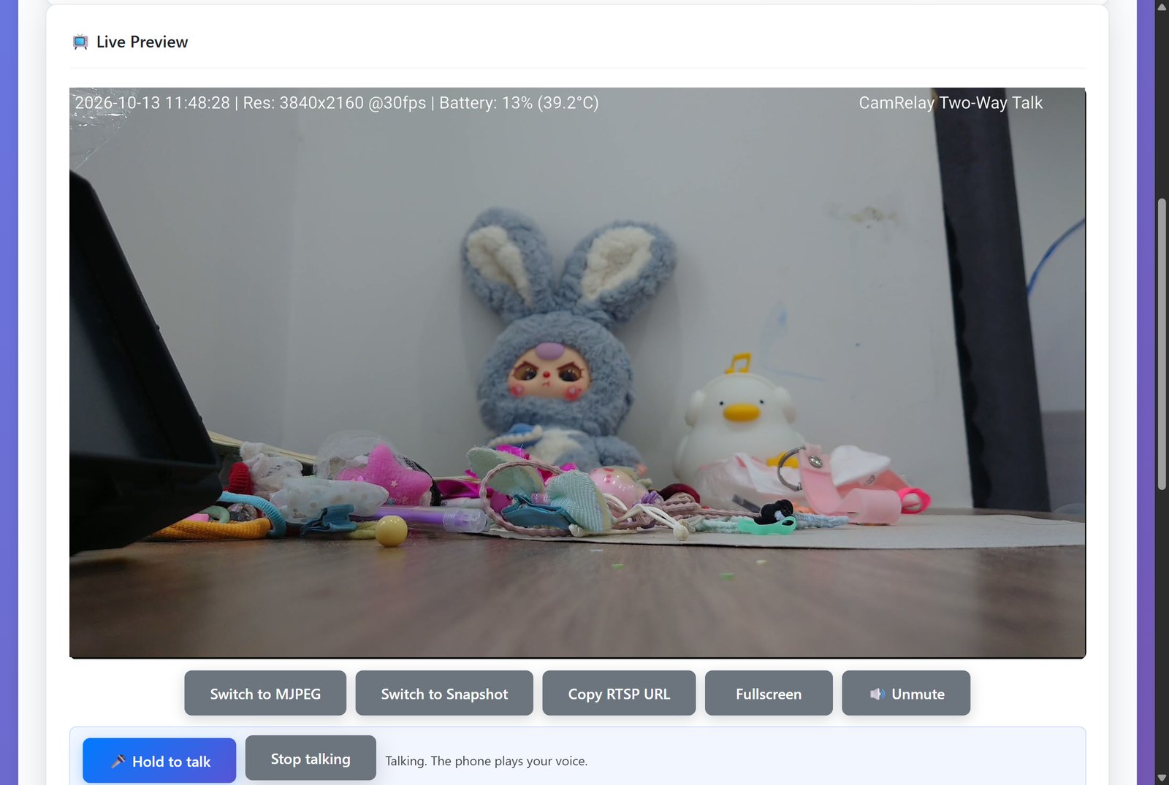Click the scrollbar down arrow
Image resolution: width=1169 pixels, height=785 pixels.
pos(1162,778)
